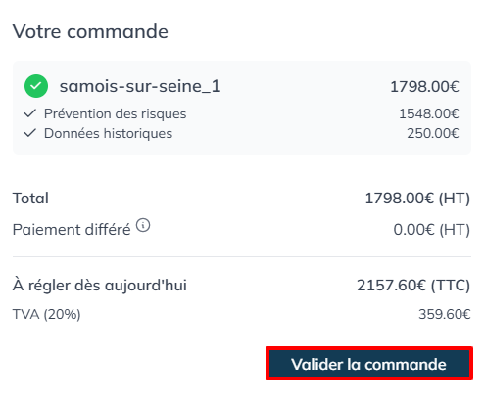Click the Votre commande heading
This screenshot has height=400, width=484.
pyautogui.click(x=90, y=31)
